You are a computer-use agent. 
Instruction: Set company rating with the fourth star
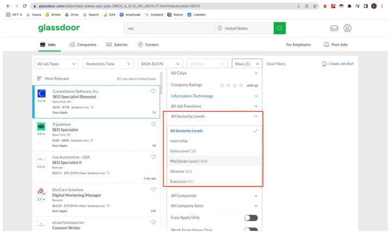pos(241,86)
